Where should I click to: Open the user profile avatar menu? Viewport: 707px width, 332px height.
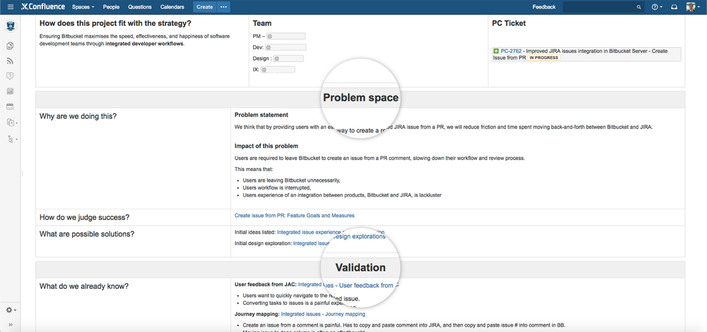693,7
